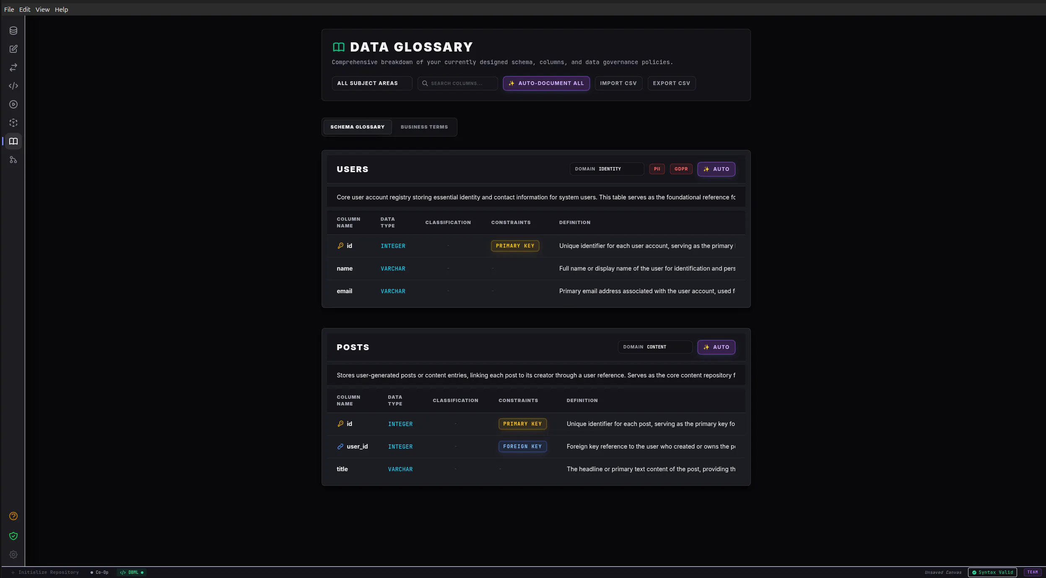Open the Help menu
The image size is (1046, 578).
[61, 9]
